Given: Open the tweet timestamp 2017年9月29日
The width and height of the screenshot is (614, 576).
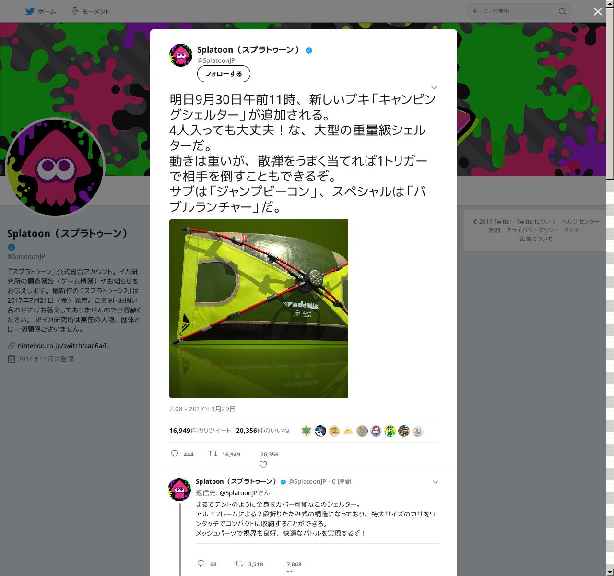Looking at the screenshot, I should (202, 409).
